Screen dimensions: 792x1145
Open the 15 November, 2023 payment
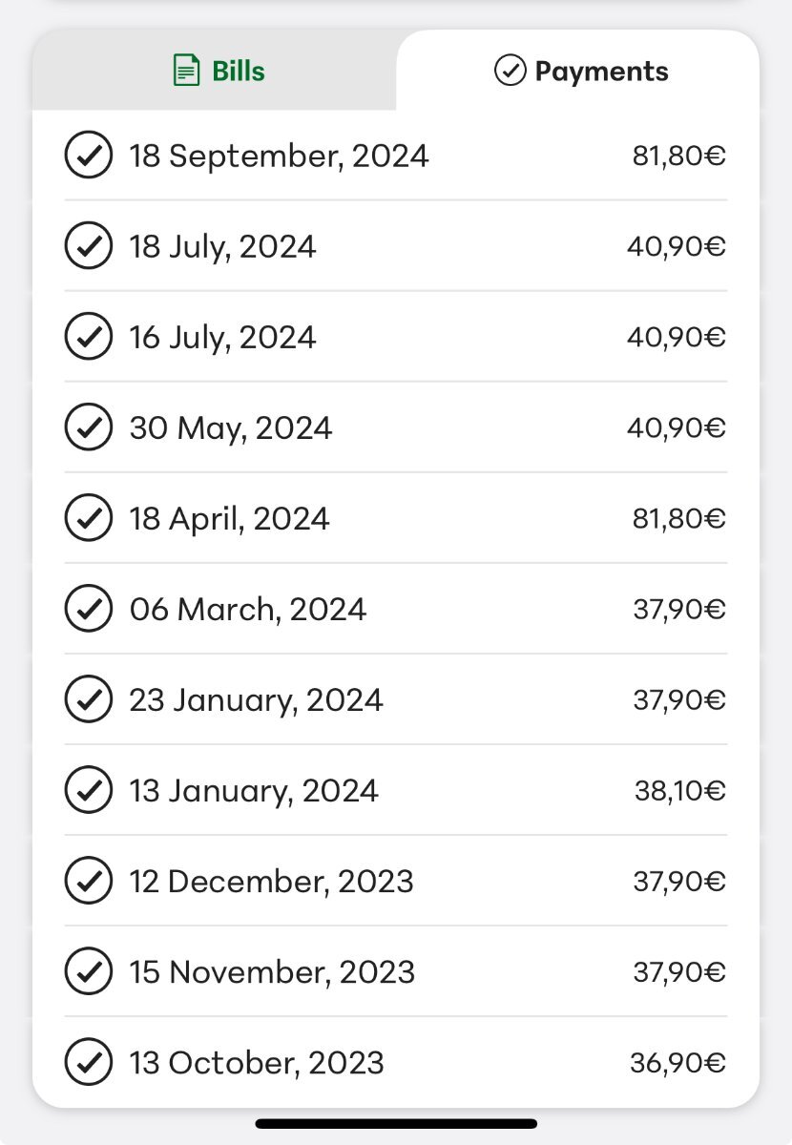396,971
